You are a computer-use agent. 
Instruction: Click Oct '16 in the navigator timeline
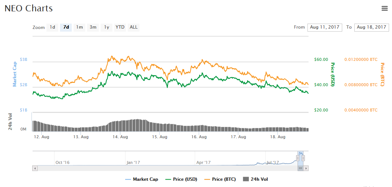point(63,162)
